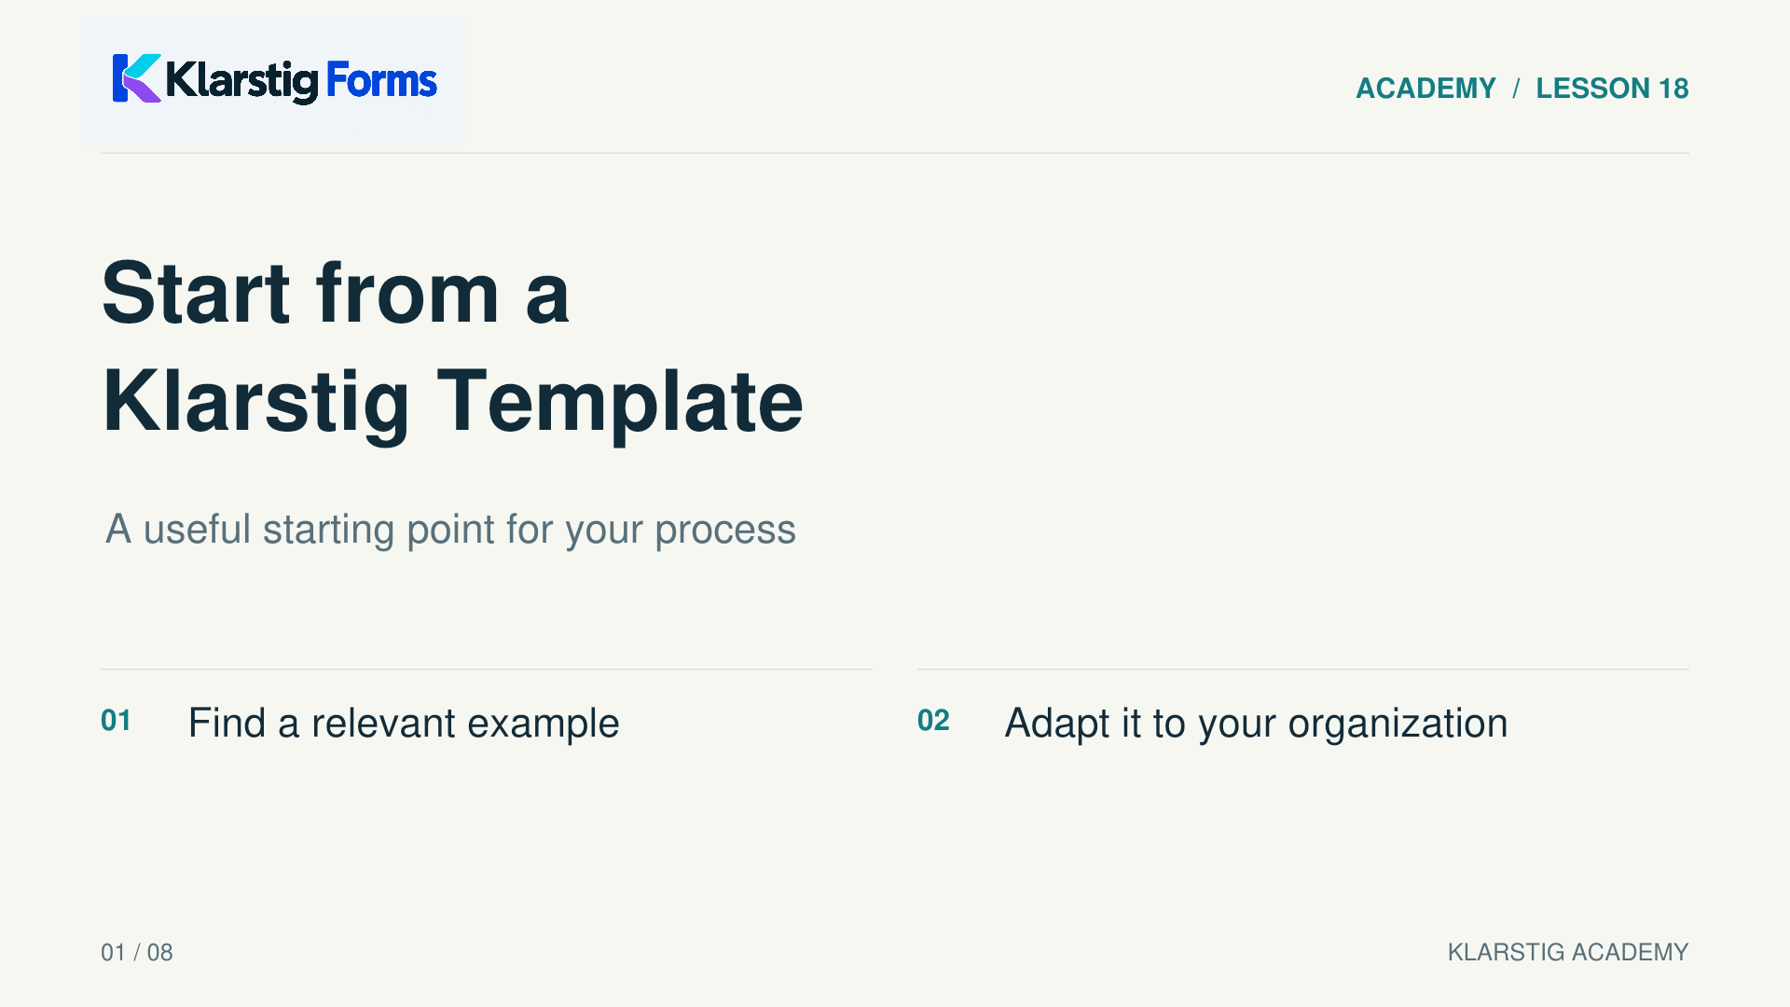Image resolution: width=1790 pixels, height=1007 pixels.
Task: Click the 'Klarstig Template' heading line
Action: tap(452, 402)
